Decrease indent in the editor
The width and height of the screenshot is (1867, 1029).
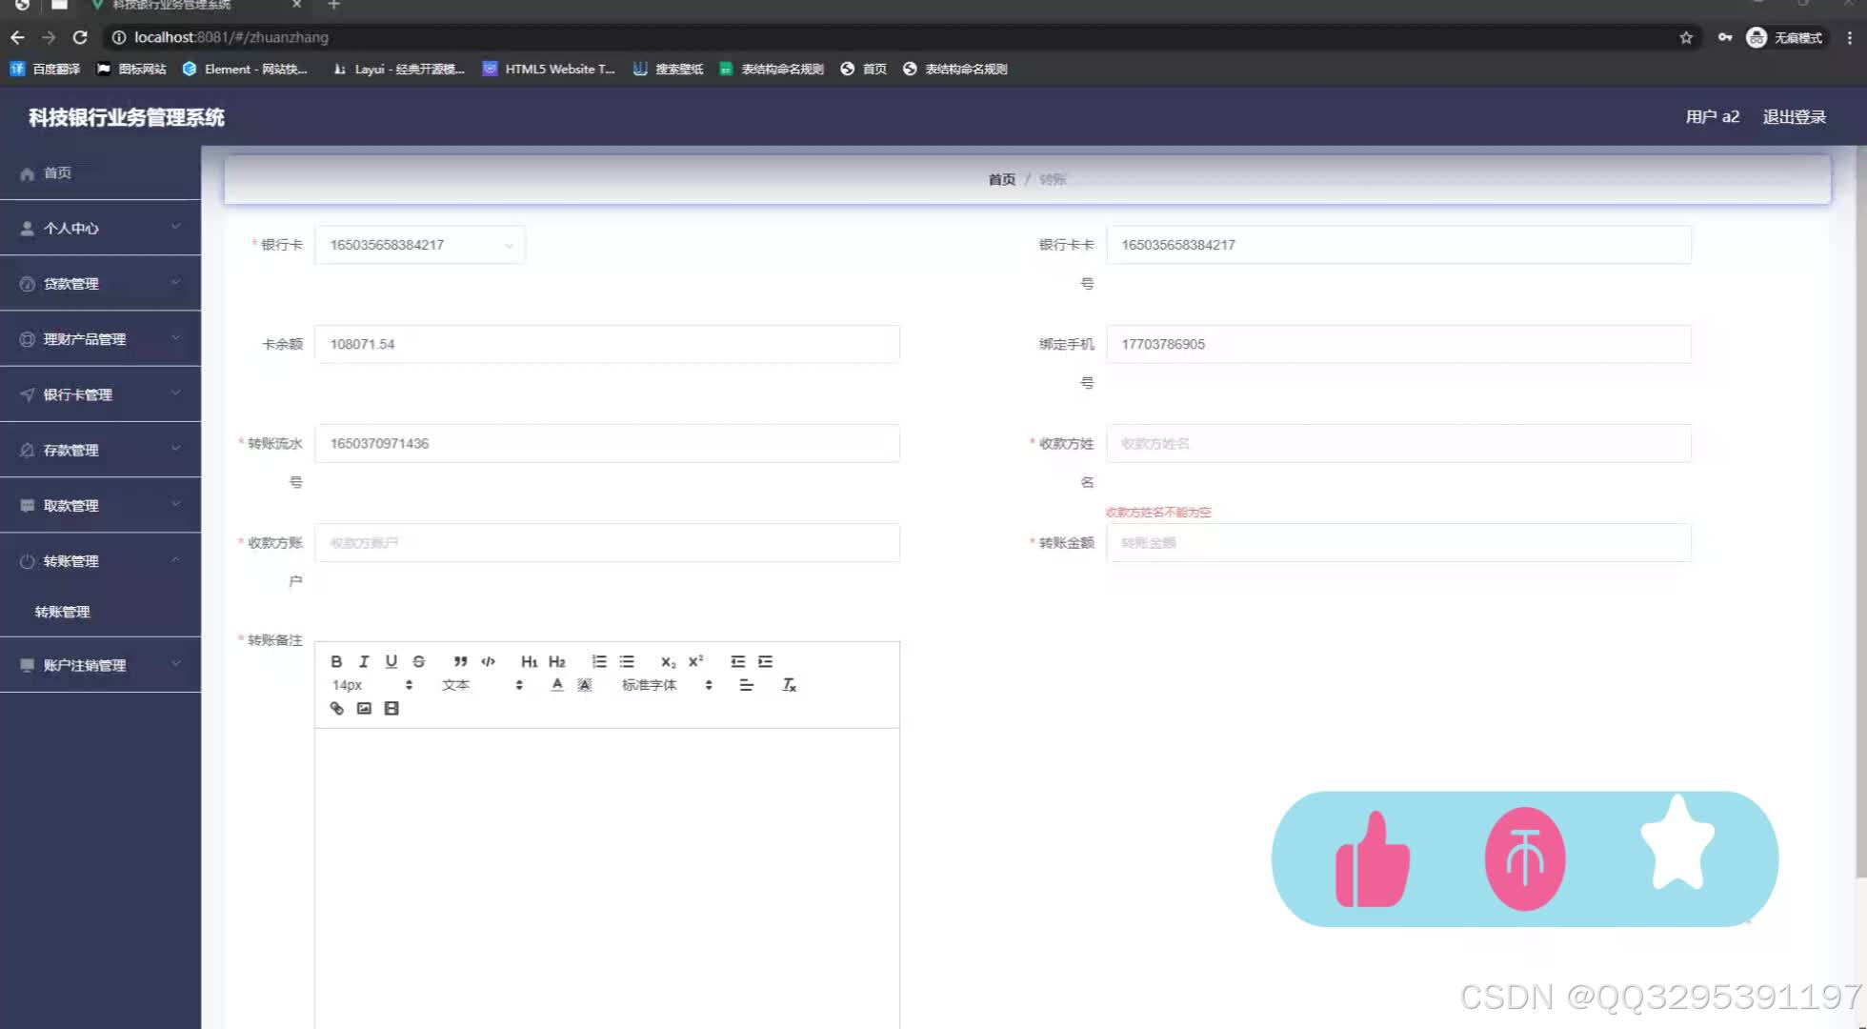pos(737,661)
